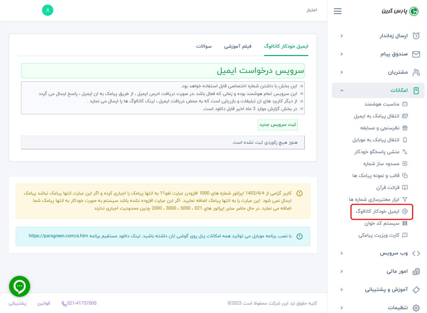The width and height of the screenshot is (427, 313).
Task: Click the مسدود ساز شماره blocker icon
Action: coord(405,164)
